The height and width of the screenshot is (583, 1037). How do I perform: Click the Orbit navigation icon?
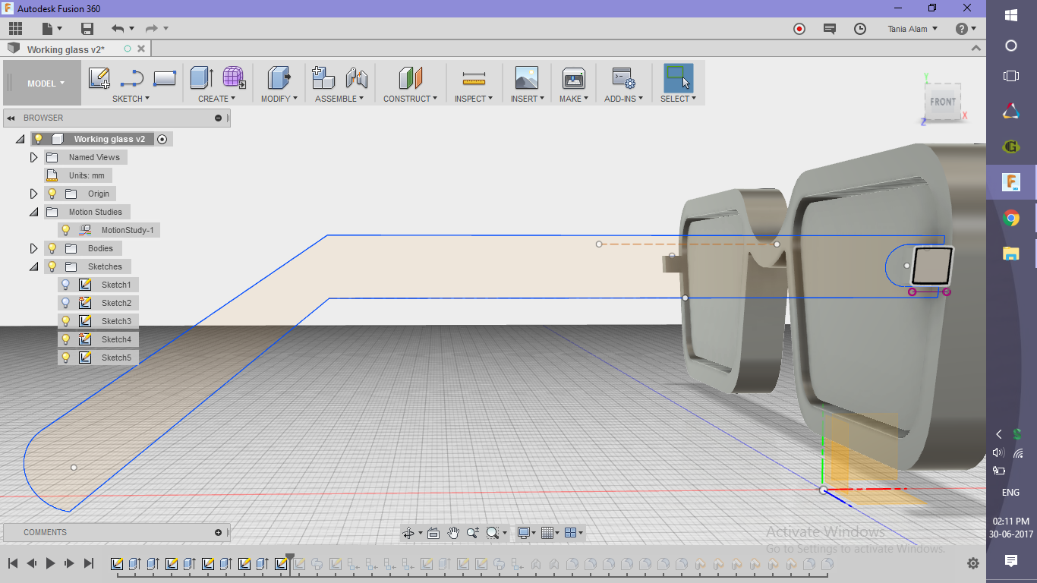408,533
